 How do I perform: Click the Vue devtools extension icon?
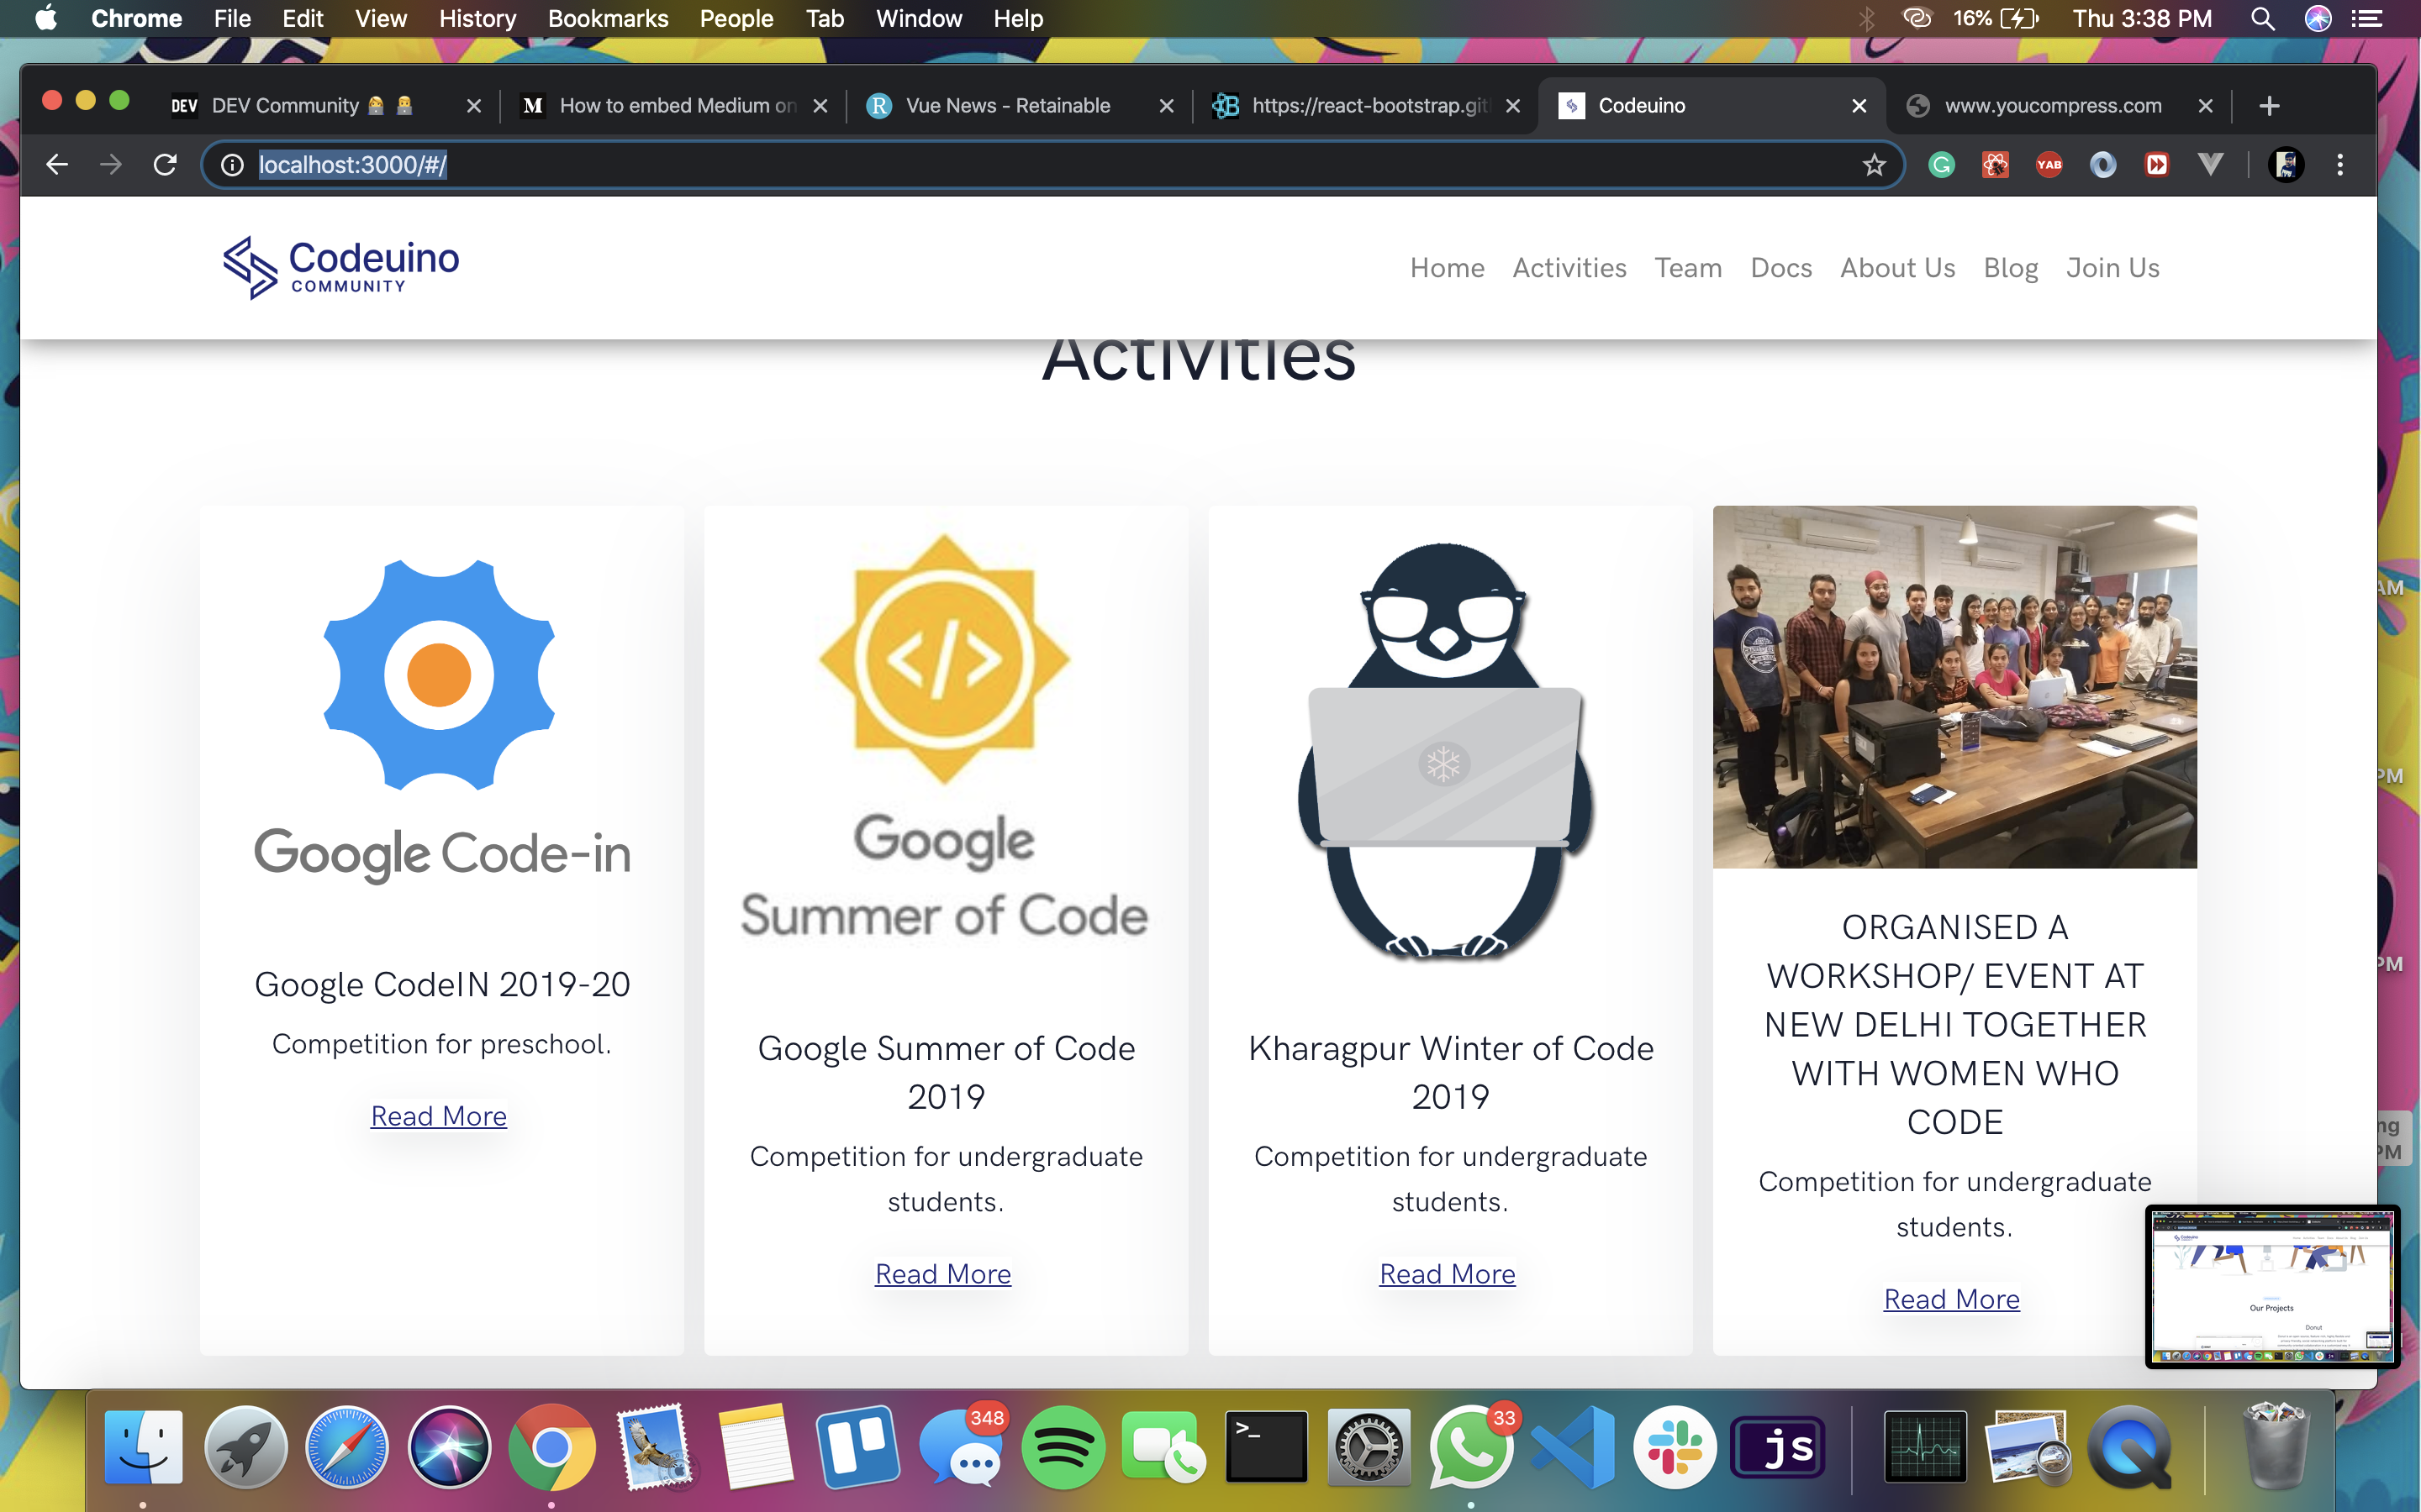(2210, 165)
